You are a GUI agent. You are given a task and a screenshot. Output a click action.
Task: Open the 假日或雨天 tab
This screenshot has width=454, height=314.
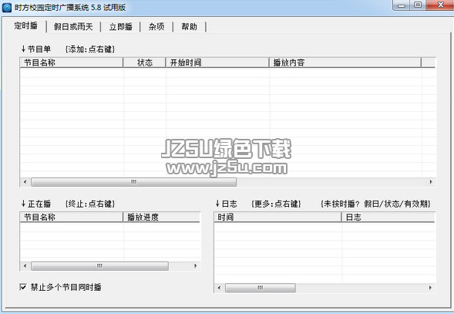click(73, 27)
